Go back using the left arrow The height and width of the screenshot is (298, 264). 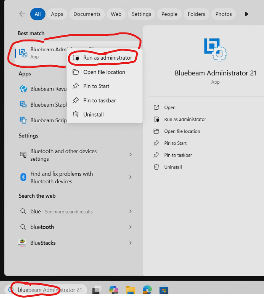pos(22,14)
